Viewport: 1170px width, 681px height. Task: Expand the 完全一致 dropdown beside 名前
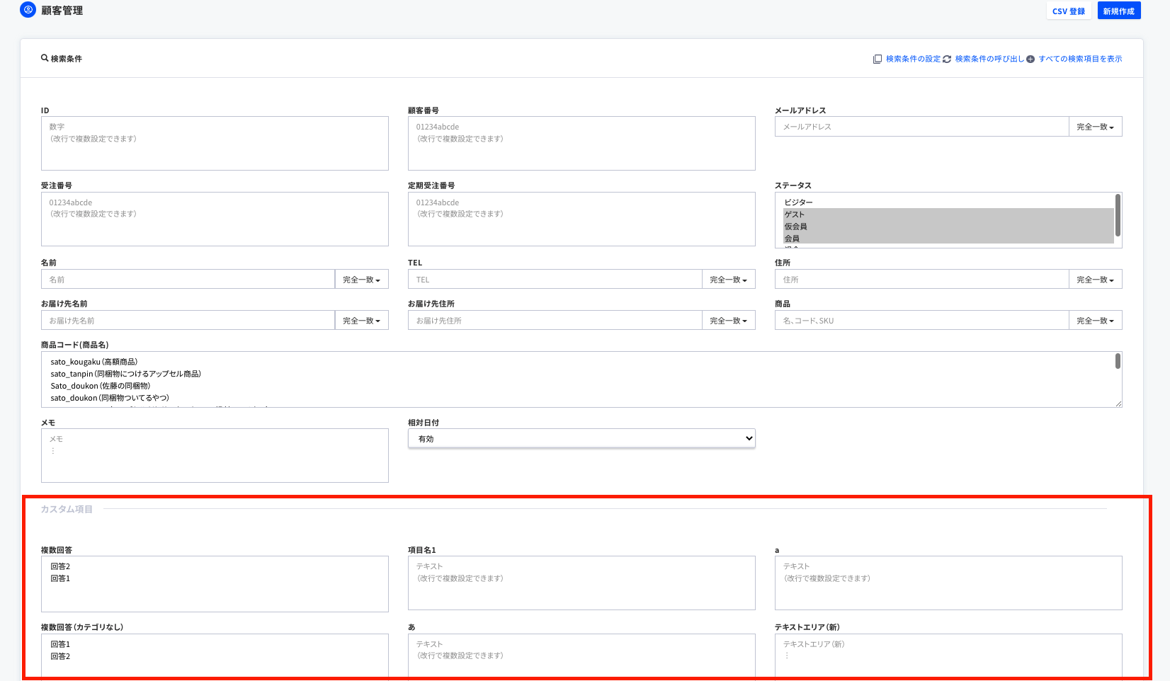[361, 280]
